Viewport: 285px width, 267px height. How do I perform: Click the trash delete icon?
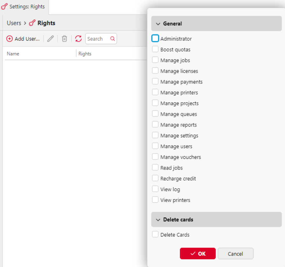click(x=64, y=39)
